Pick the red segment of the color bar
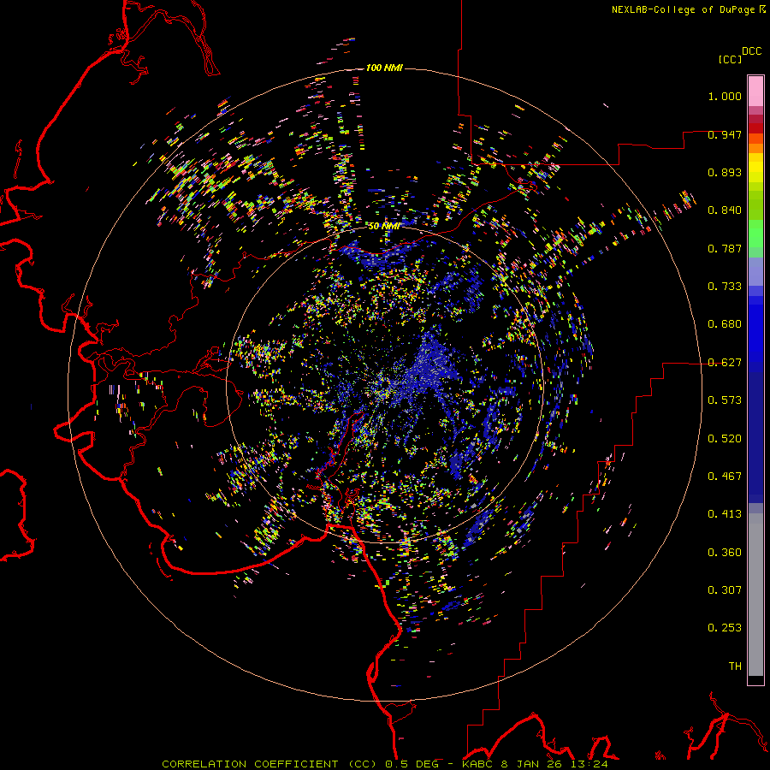The image size is (770, 770). point(755,128)
